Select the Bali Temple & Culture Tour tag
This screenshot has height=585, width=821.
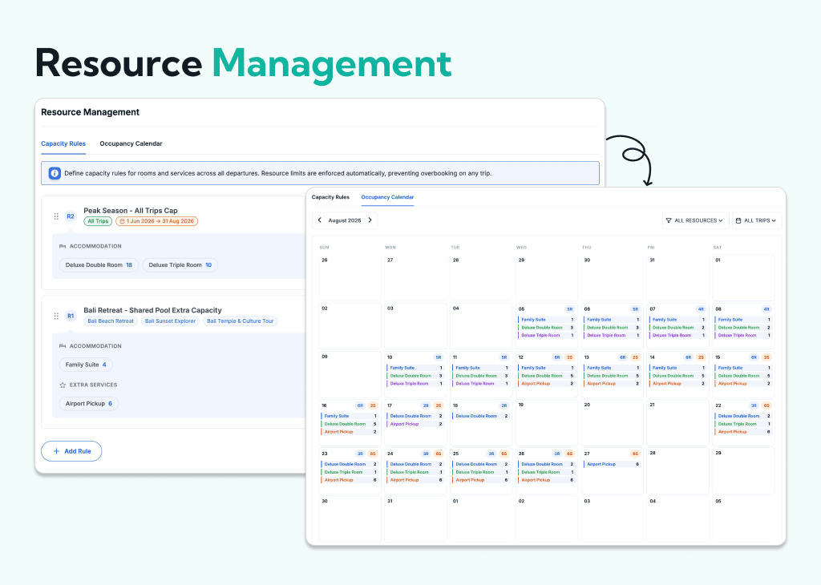point(240,321)
